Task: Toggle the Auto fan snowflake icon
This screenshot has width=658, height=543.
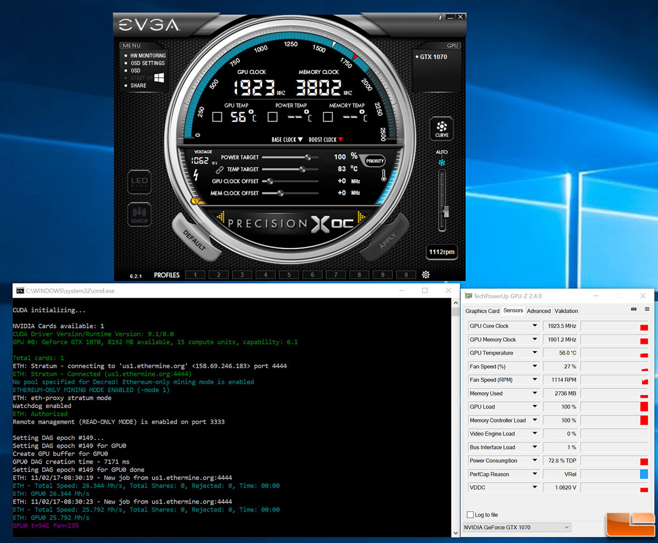Action: (442, 163)
